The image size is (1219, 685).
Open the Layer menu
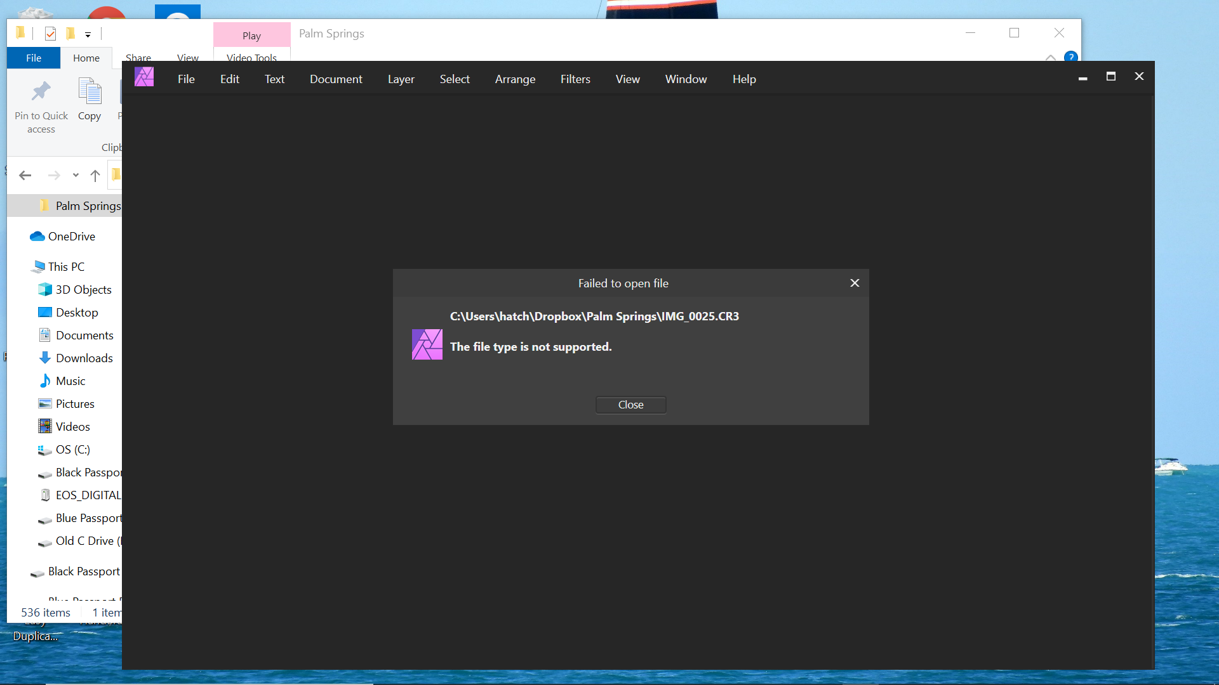point(401,79)
